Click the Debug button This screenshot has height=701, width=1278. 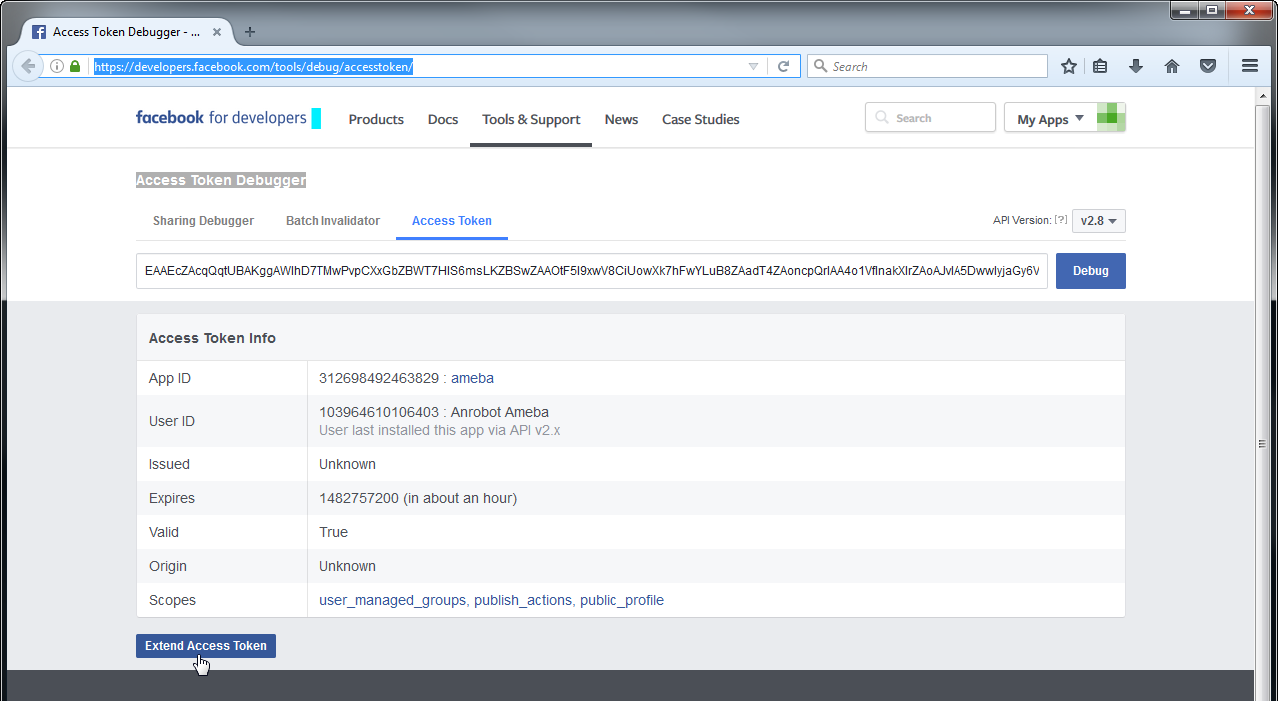click(x=1091, y=271)
